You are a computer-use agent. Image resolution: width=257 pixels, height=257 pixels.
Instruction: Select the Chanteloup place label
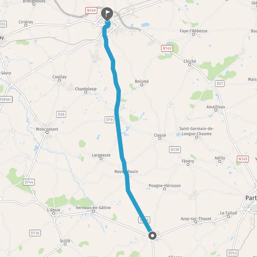[86, 89]
